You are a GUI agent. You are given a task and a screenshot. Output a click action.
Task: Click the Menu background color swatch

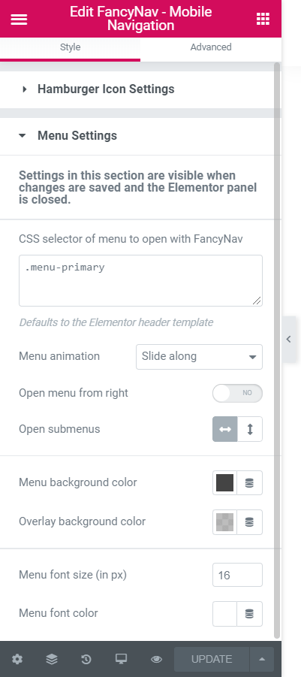[224, 482]
